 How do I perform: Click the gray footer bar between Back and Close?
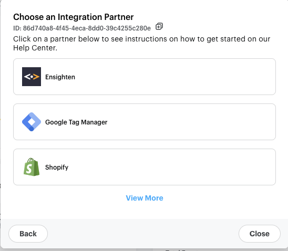pyautogui.click(x=143, y=234)
